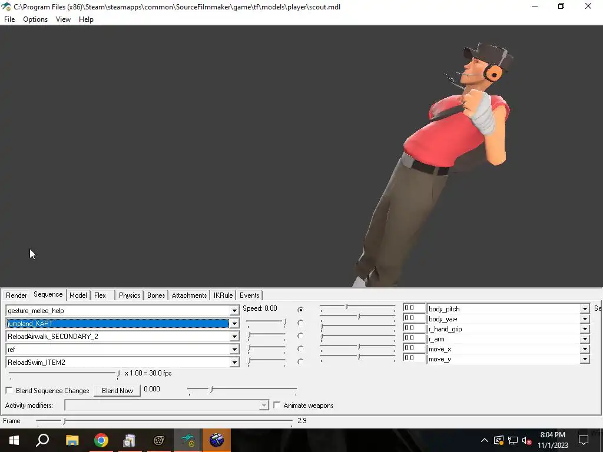
Task: Open the r_hand_grip parameter dropdown
Action: 585,329
